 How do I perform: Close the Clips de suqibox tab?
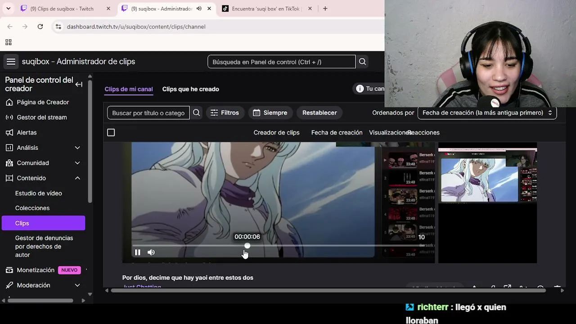[108, 9]
